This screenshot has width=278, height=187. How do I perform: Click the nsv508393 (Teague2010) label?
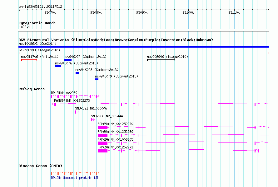coord(39,50)
